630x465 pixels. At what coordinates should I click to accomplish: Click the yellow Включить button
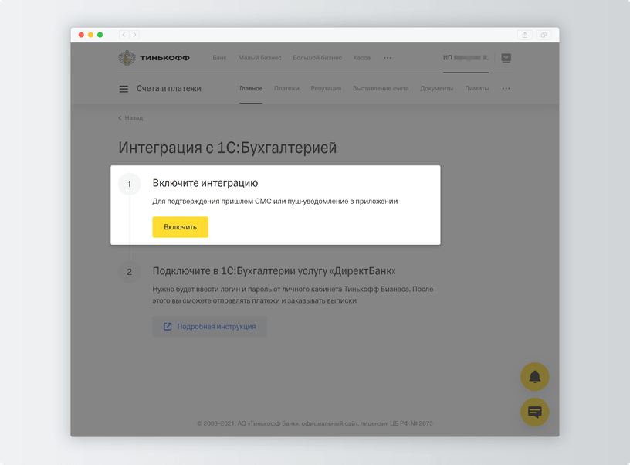tap(181, 227)
